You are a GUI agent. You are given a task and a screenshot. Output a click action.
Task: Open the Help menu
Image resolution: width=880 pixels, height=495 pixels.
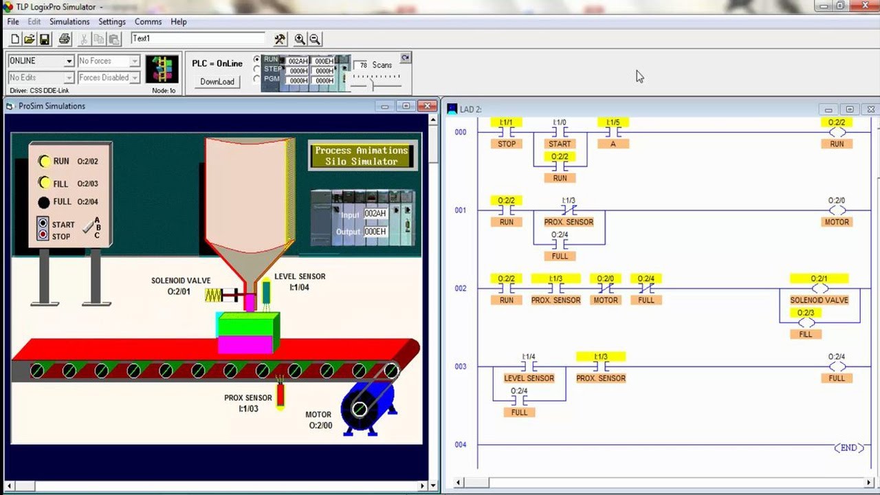[x=179, y=22]
